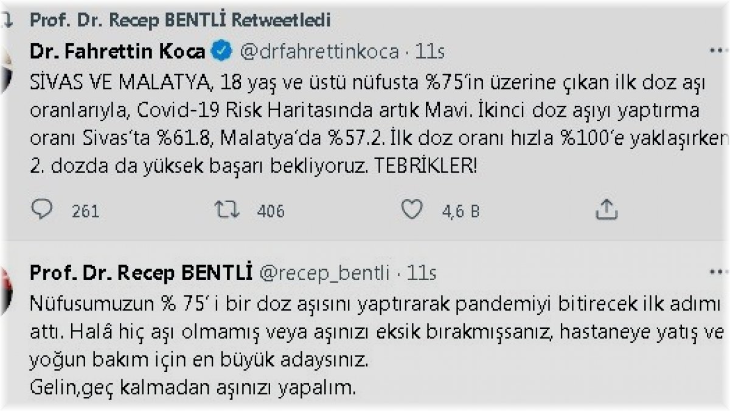Image resolution: width=730 pixels, height=411 pixels.
Task: Click the 4,6 B like count
Action: click(x=459, y=211)
